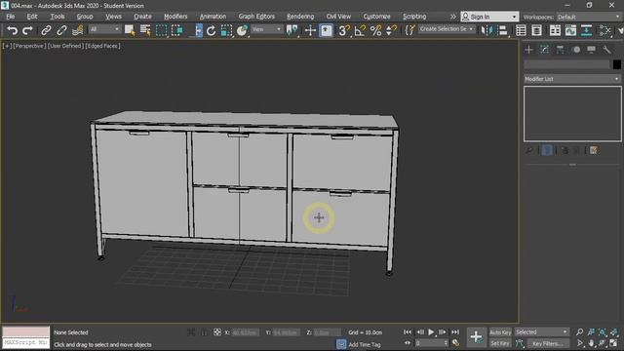624x351 pixels.
Task: Open the Edit menu
Action: 32,17
